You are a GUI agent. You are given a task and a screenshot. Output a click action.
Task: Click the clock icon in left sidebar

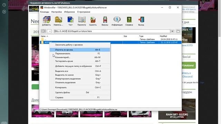click(x=4, y=5)
